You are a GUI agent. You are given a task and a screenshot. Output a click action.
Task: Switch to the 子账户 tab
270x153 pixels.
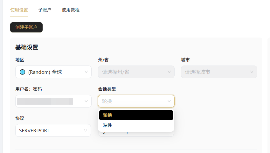coord(45,10)
